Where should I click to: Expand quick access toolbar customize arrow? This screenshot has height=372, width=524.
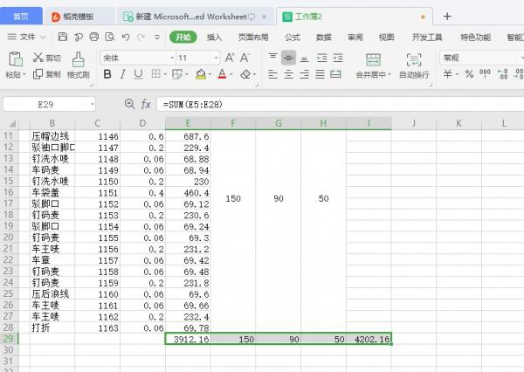(x=156, y=37)
